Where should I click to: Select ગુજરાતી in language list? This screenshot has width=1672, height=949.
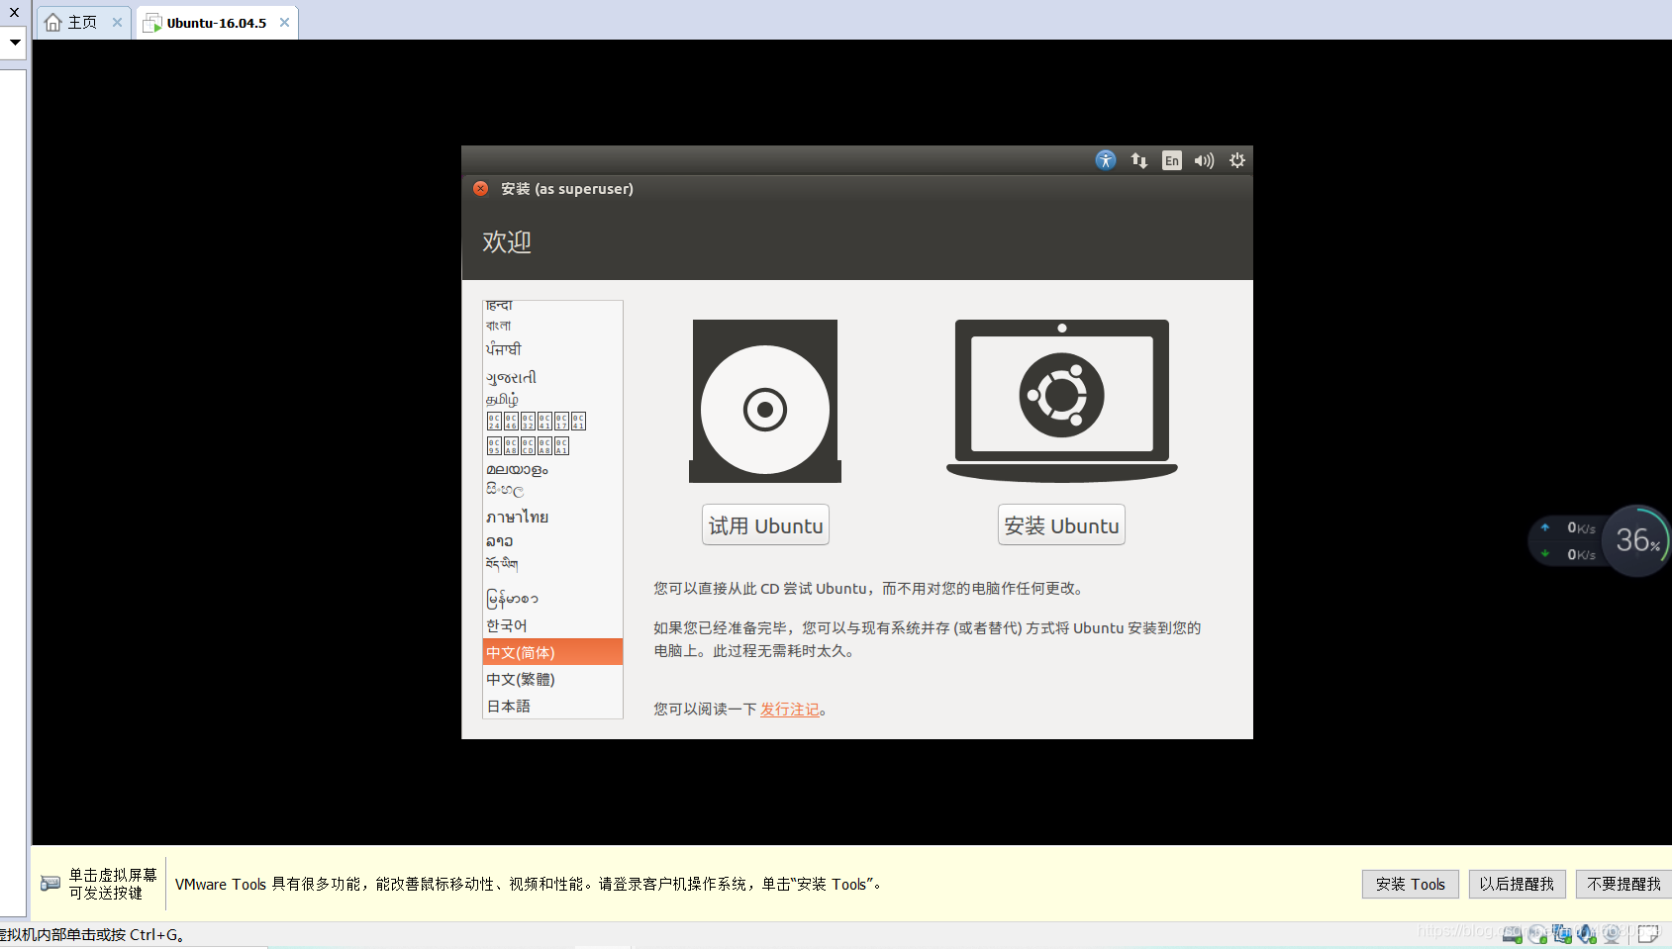click(x=552, y=377)
